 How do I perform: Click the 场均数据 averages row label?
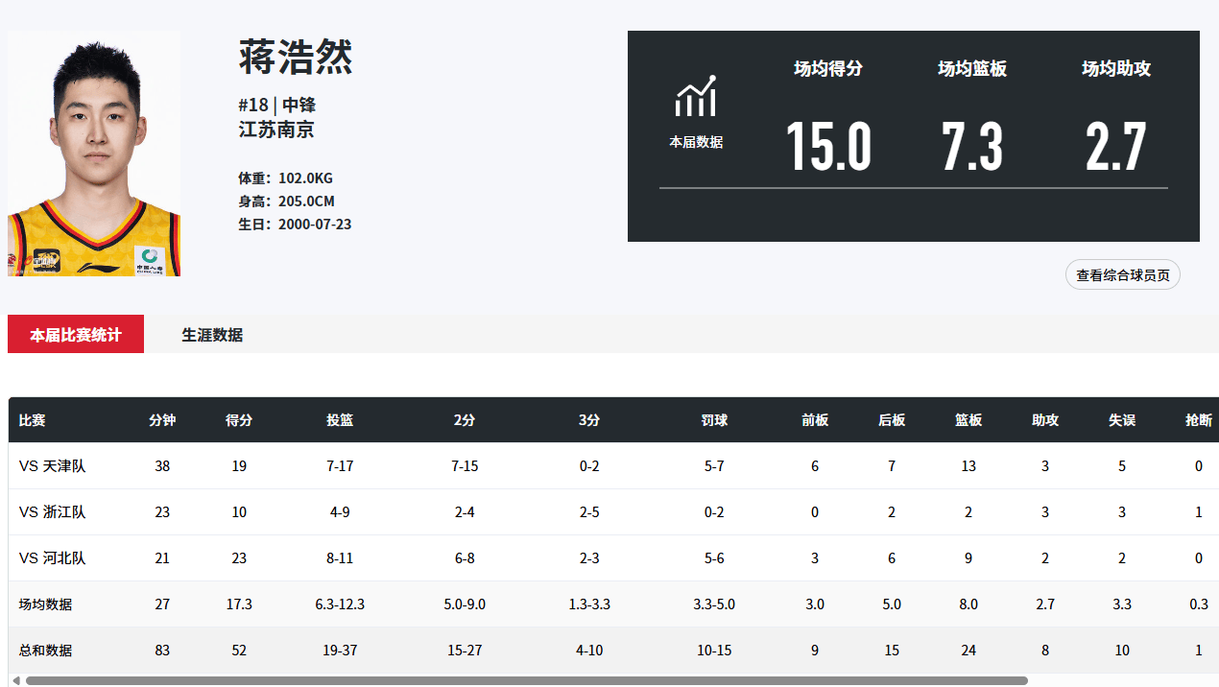(46, 604)
